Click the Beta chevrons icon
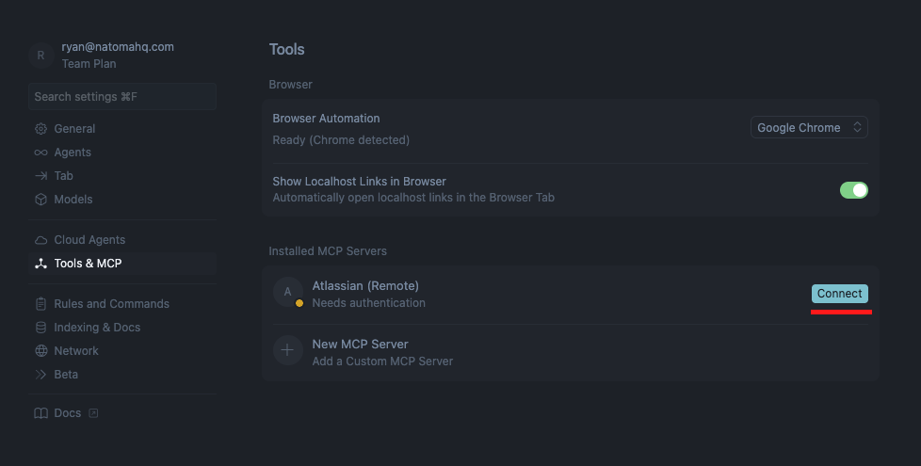Image resolution: width=921 pixels, height=466 pixels. pyautogui.click(x=40, y=375)
